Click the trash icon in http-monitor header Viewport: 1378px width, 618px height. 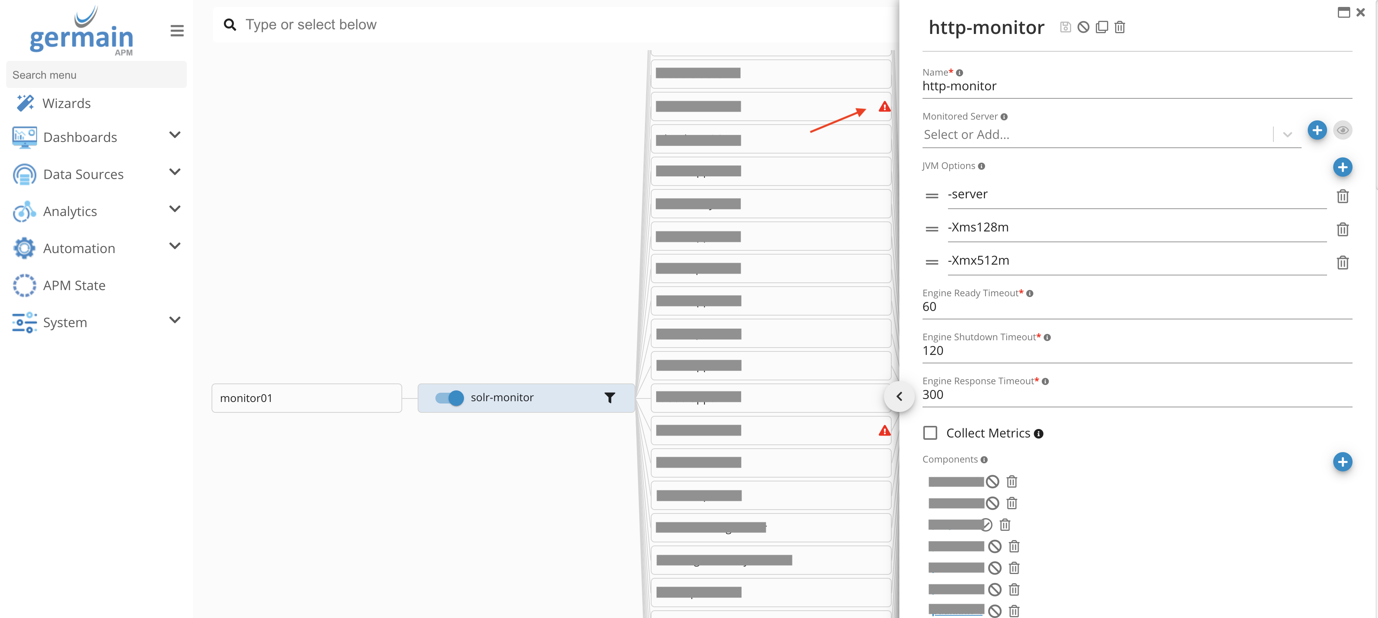[x=1120, y=27]
